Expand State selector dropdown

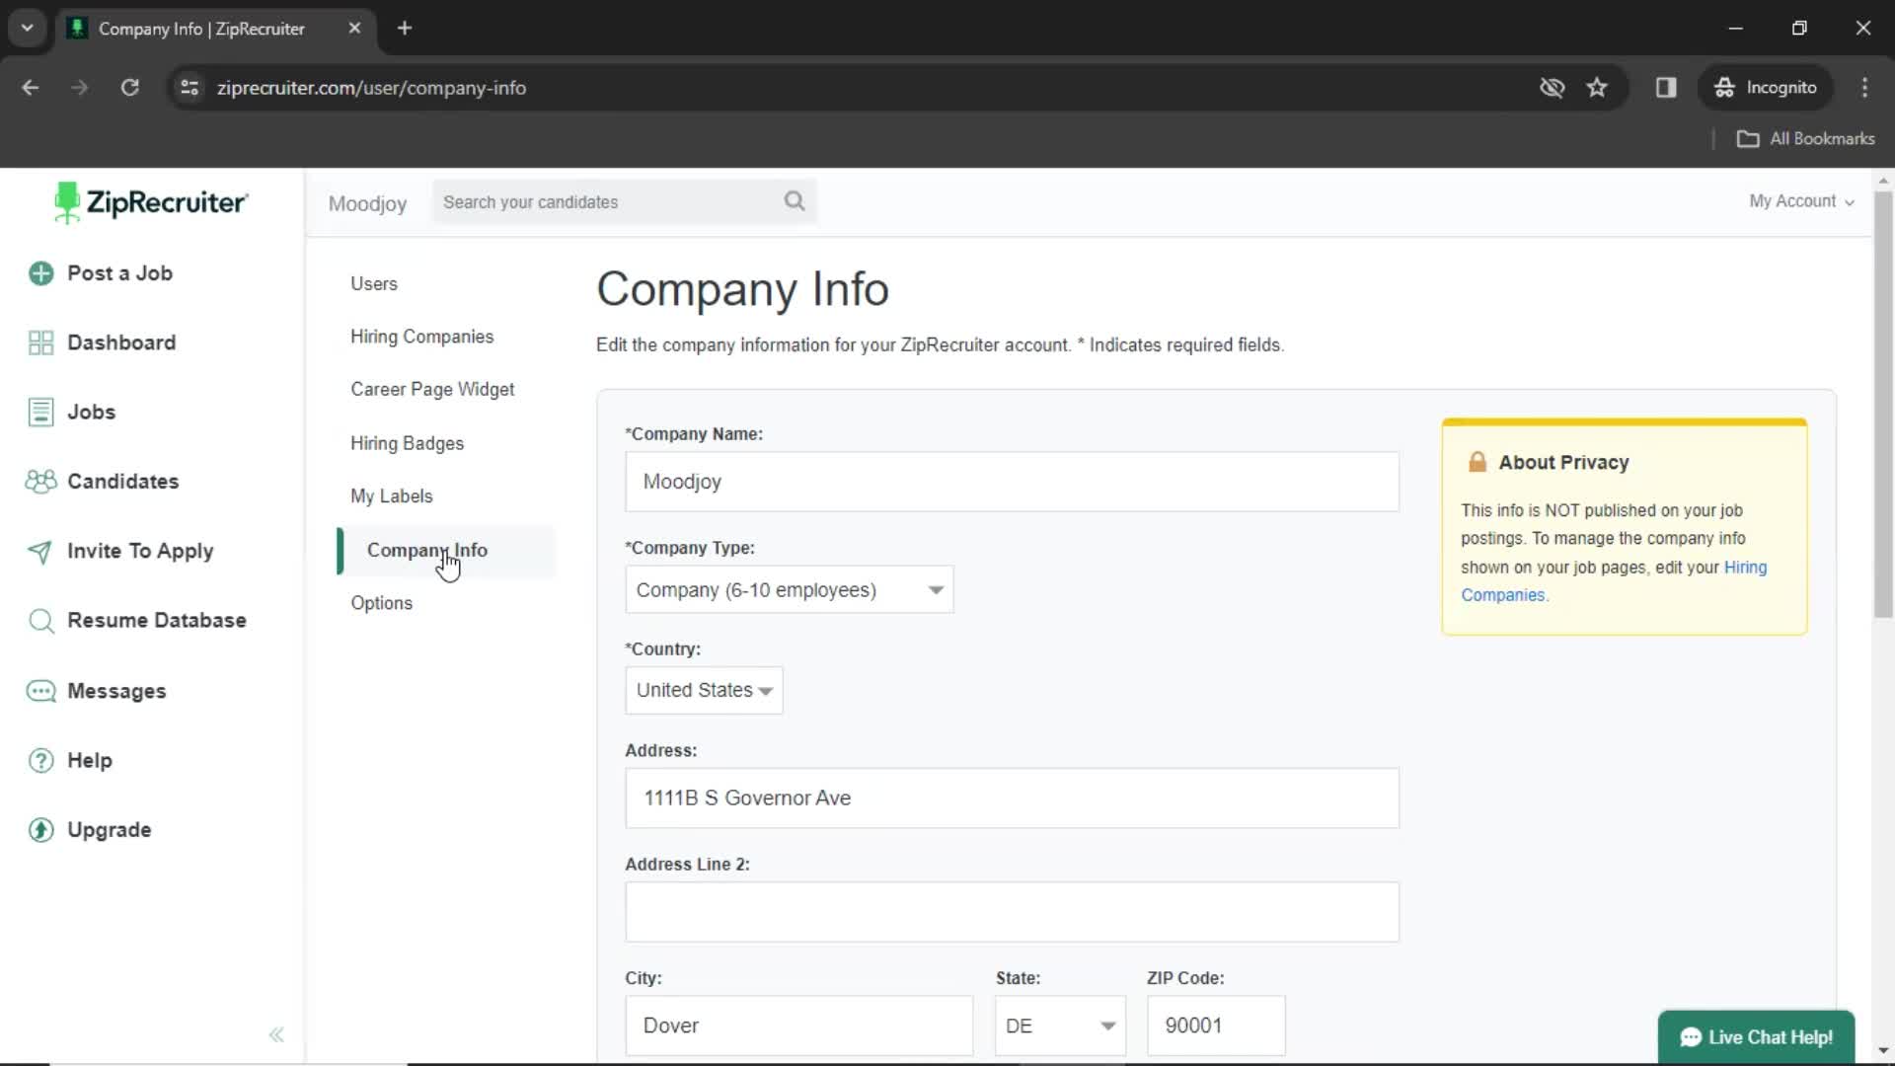click(x=1107, y=1026)
